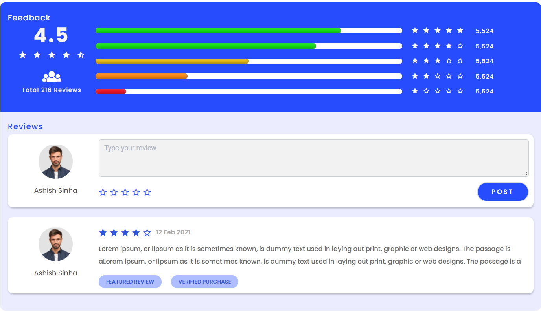Click the two-star orange progress bar
Image resolution: width=543 pixels, height=313 pixels.
click(248, 76)
